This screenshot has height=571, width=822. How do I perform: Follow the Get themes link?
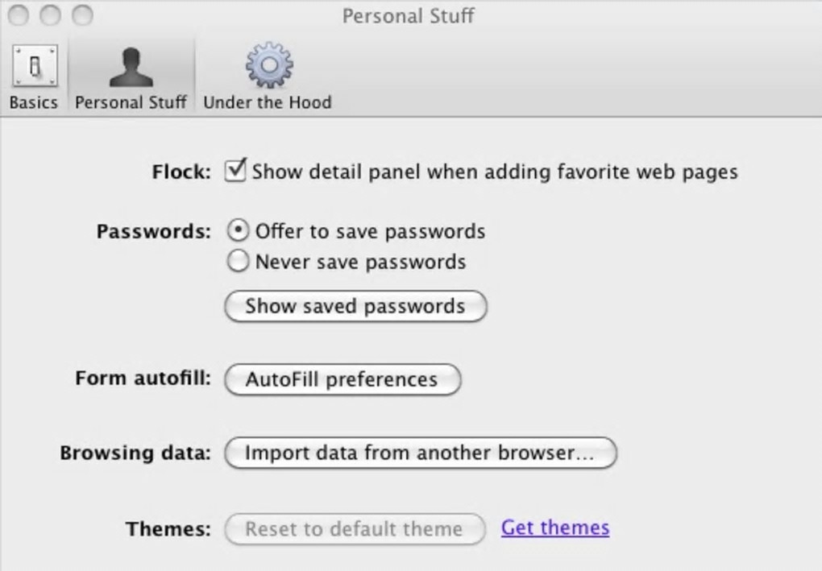555,528
